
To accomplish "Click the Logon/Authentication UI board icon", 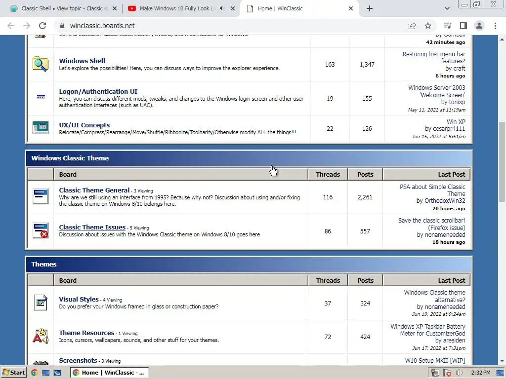I will [x=41, y=96].
